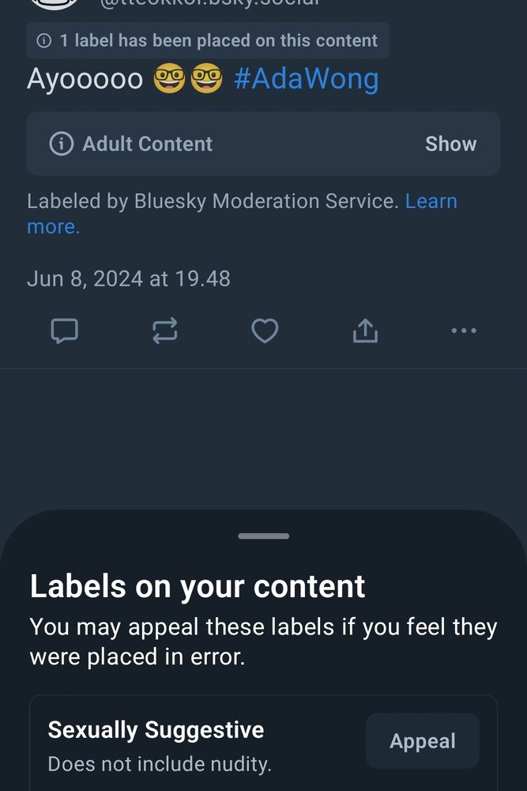Repost this post using the arrows icon
This screenshot has height=791, width=527.
164,331
